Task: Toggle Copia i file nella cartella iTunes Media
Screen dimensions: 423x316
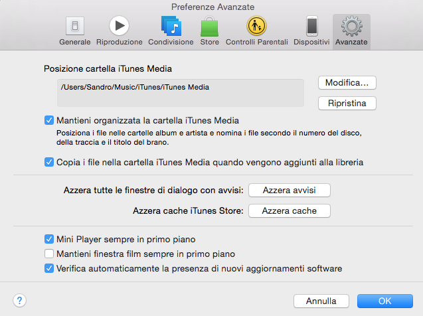Action: pyautogui.click(x=49, y=162)
